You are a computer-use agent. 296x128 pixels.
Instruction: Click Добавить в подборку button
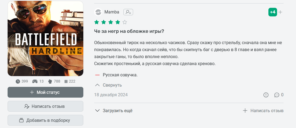(45, 120)
